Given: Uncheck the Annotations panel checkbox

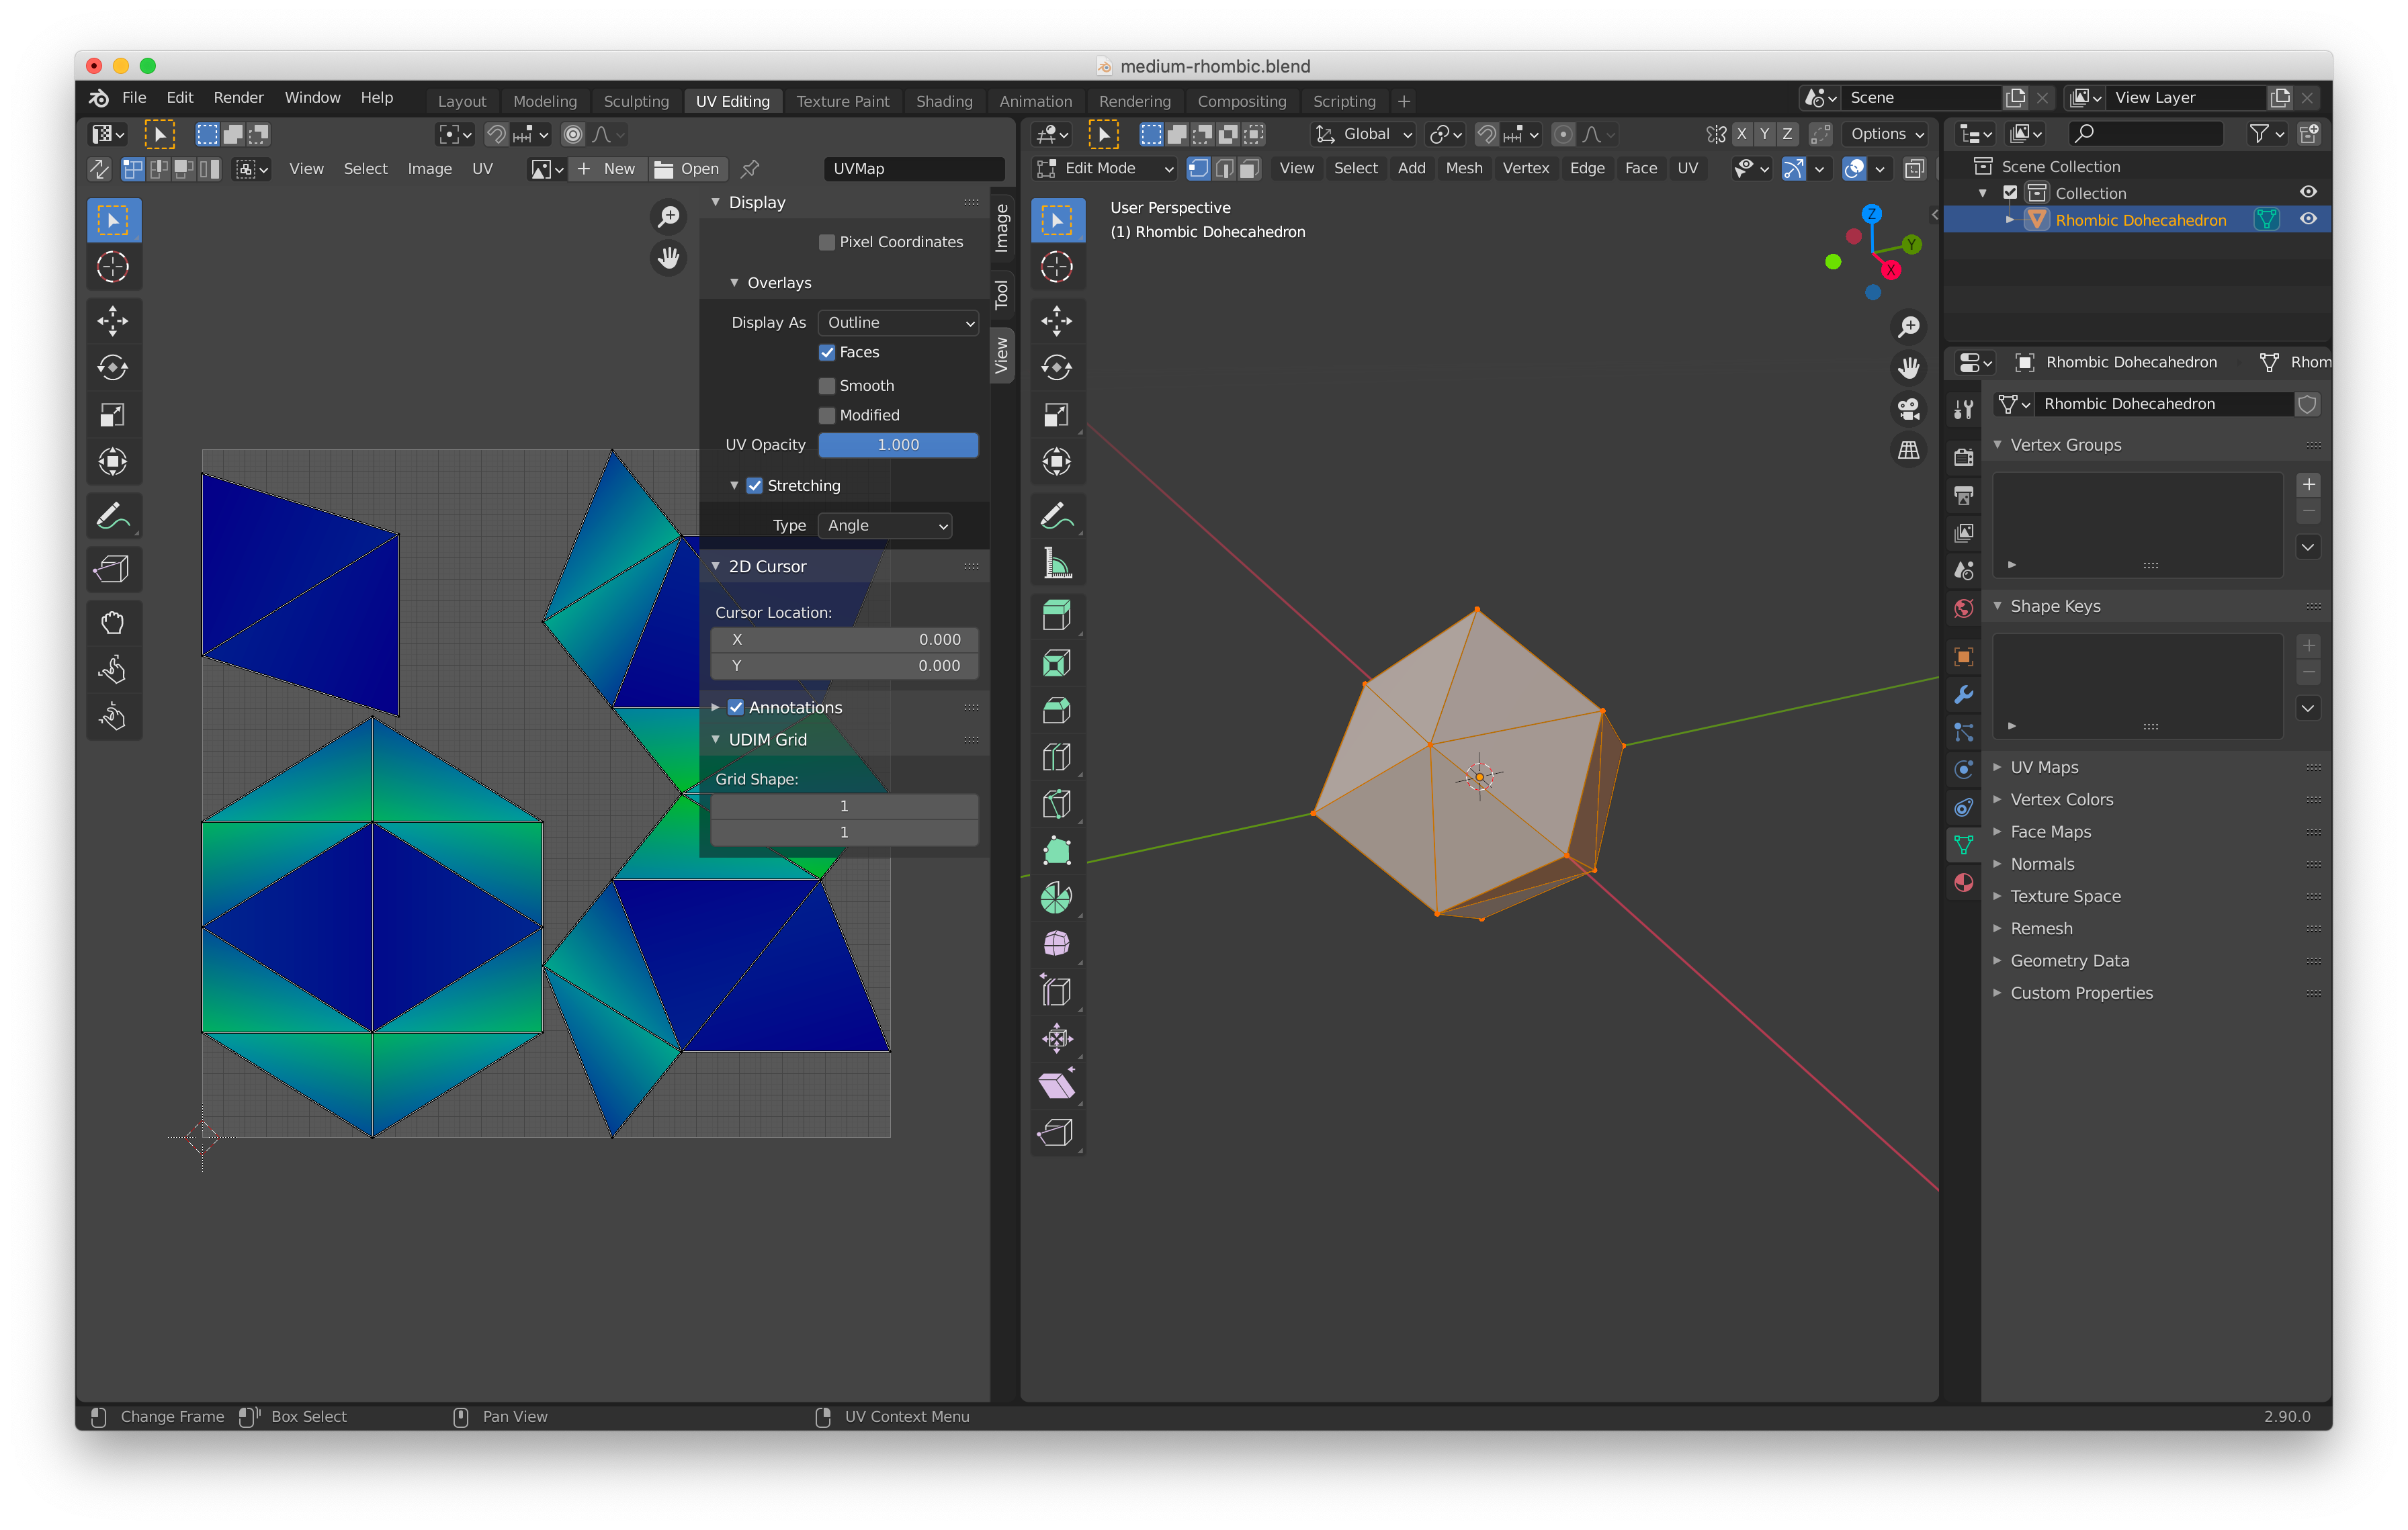Looking at the screenshot, I should click(736, 707).
